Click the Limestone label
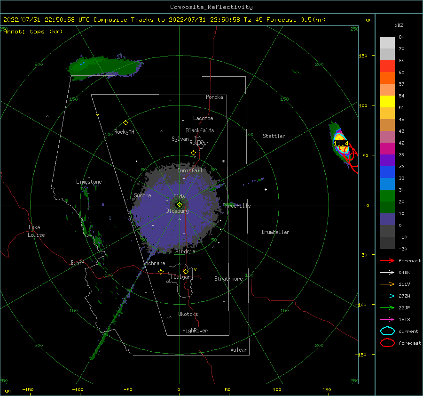The width and height of the screenshot is (423, 396). pos(89,182)
